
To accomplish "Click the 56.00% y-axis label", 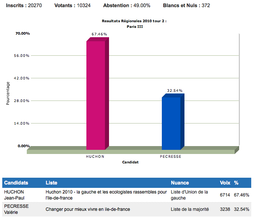I will (22, 56).
